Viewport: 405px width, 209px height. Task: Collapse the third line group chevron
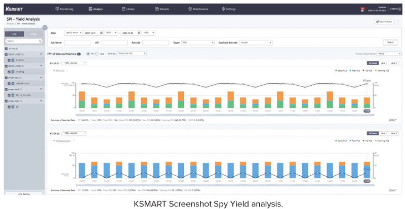tap(41, 78)
